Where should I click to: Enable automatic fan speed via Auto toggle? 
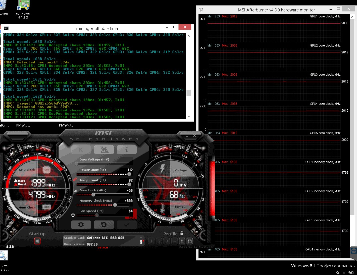tap(132, 218)
